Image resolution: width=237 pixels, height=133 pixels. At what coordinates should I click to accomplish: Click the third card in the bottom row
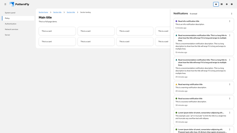pyautogui.click(x=135, y=41)
